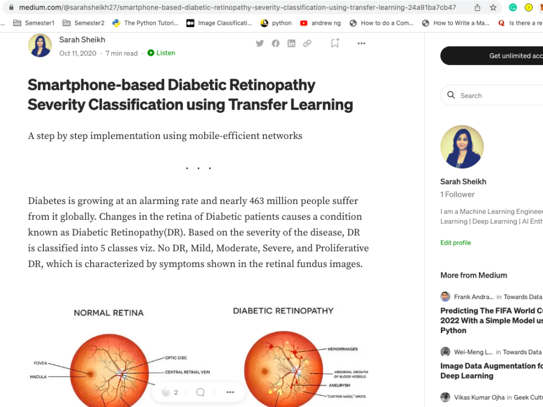Image resolution: width=543 pixels, height=407 pixels.
Task: Click the search magnifier icon
Action: tap(451, 95)
